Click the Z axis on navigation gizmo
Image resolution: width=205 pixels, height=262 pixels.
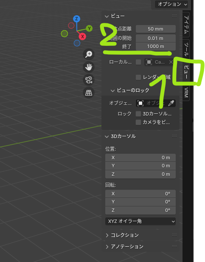(76, 19)
